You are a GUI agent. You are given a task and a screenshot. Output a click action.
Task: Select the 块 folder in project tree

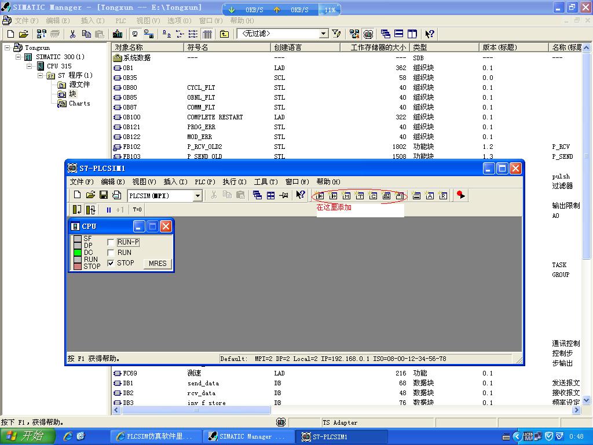point(72,94)
